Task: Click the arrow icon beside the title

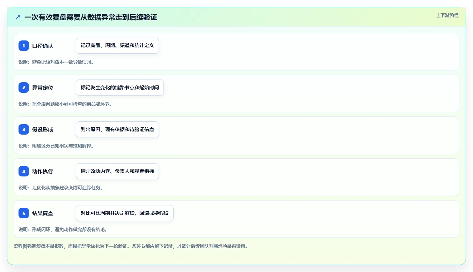Action: pos(18,17)
